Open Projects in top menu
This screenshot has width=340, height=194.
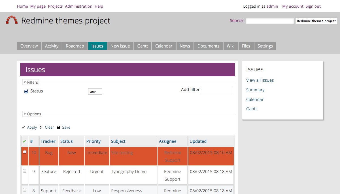pyautogui.click(x=55, y=6)
